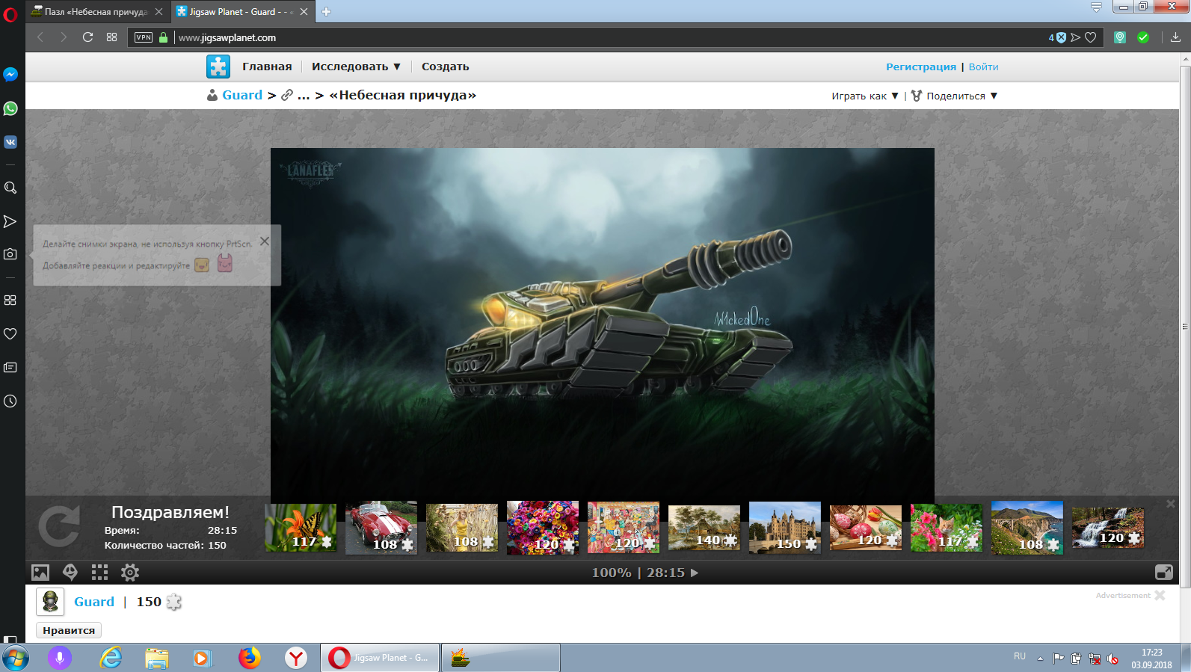Open a new browser tab
The width and height of the screenshot is (1191, 672).
(x=326, y=12)
